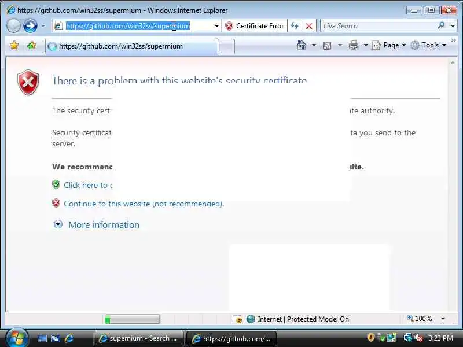Click the network connection tray icon
This screenshot has width=463, height=347.
(x=408, y=338)
